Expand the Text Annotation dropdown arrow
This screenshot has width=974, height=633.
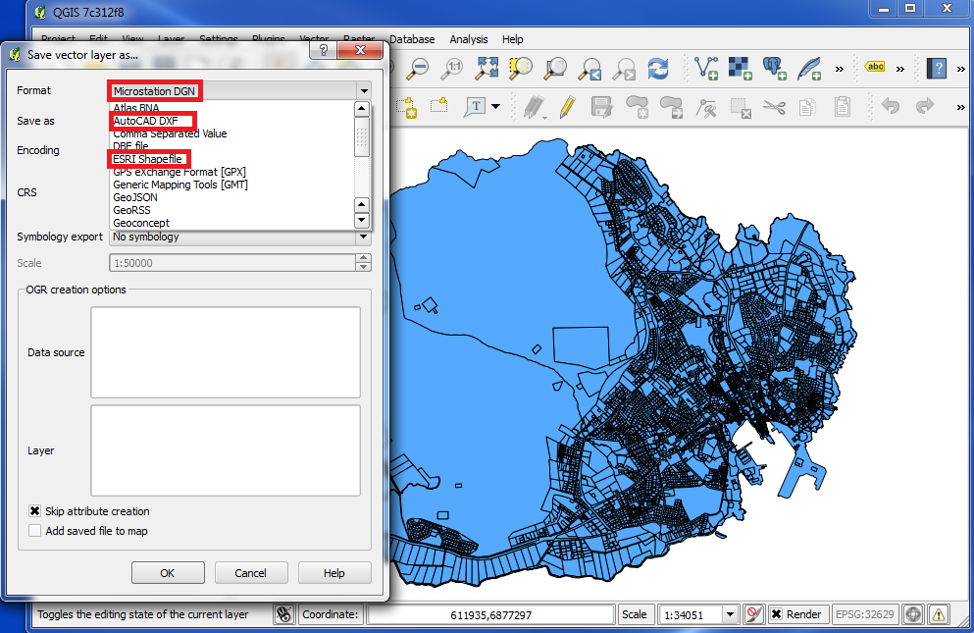[x=495, y=106]
